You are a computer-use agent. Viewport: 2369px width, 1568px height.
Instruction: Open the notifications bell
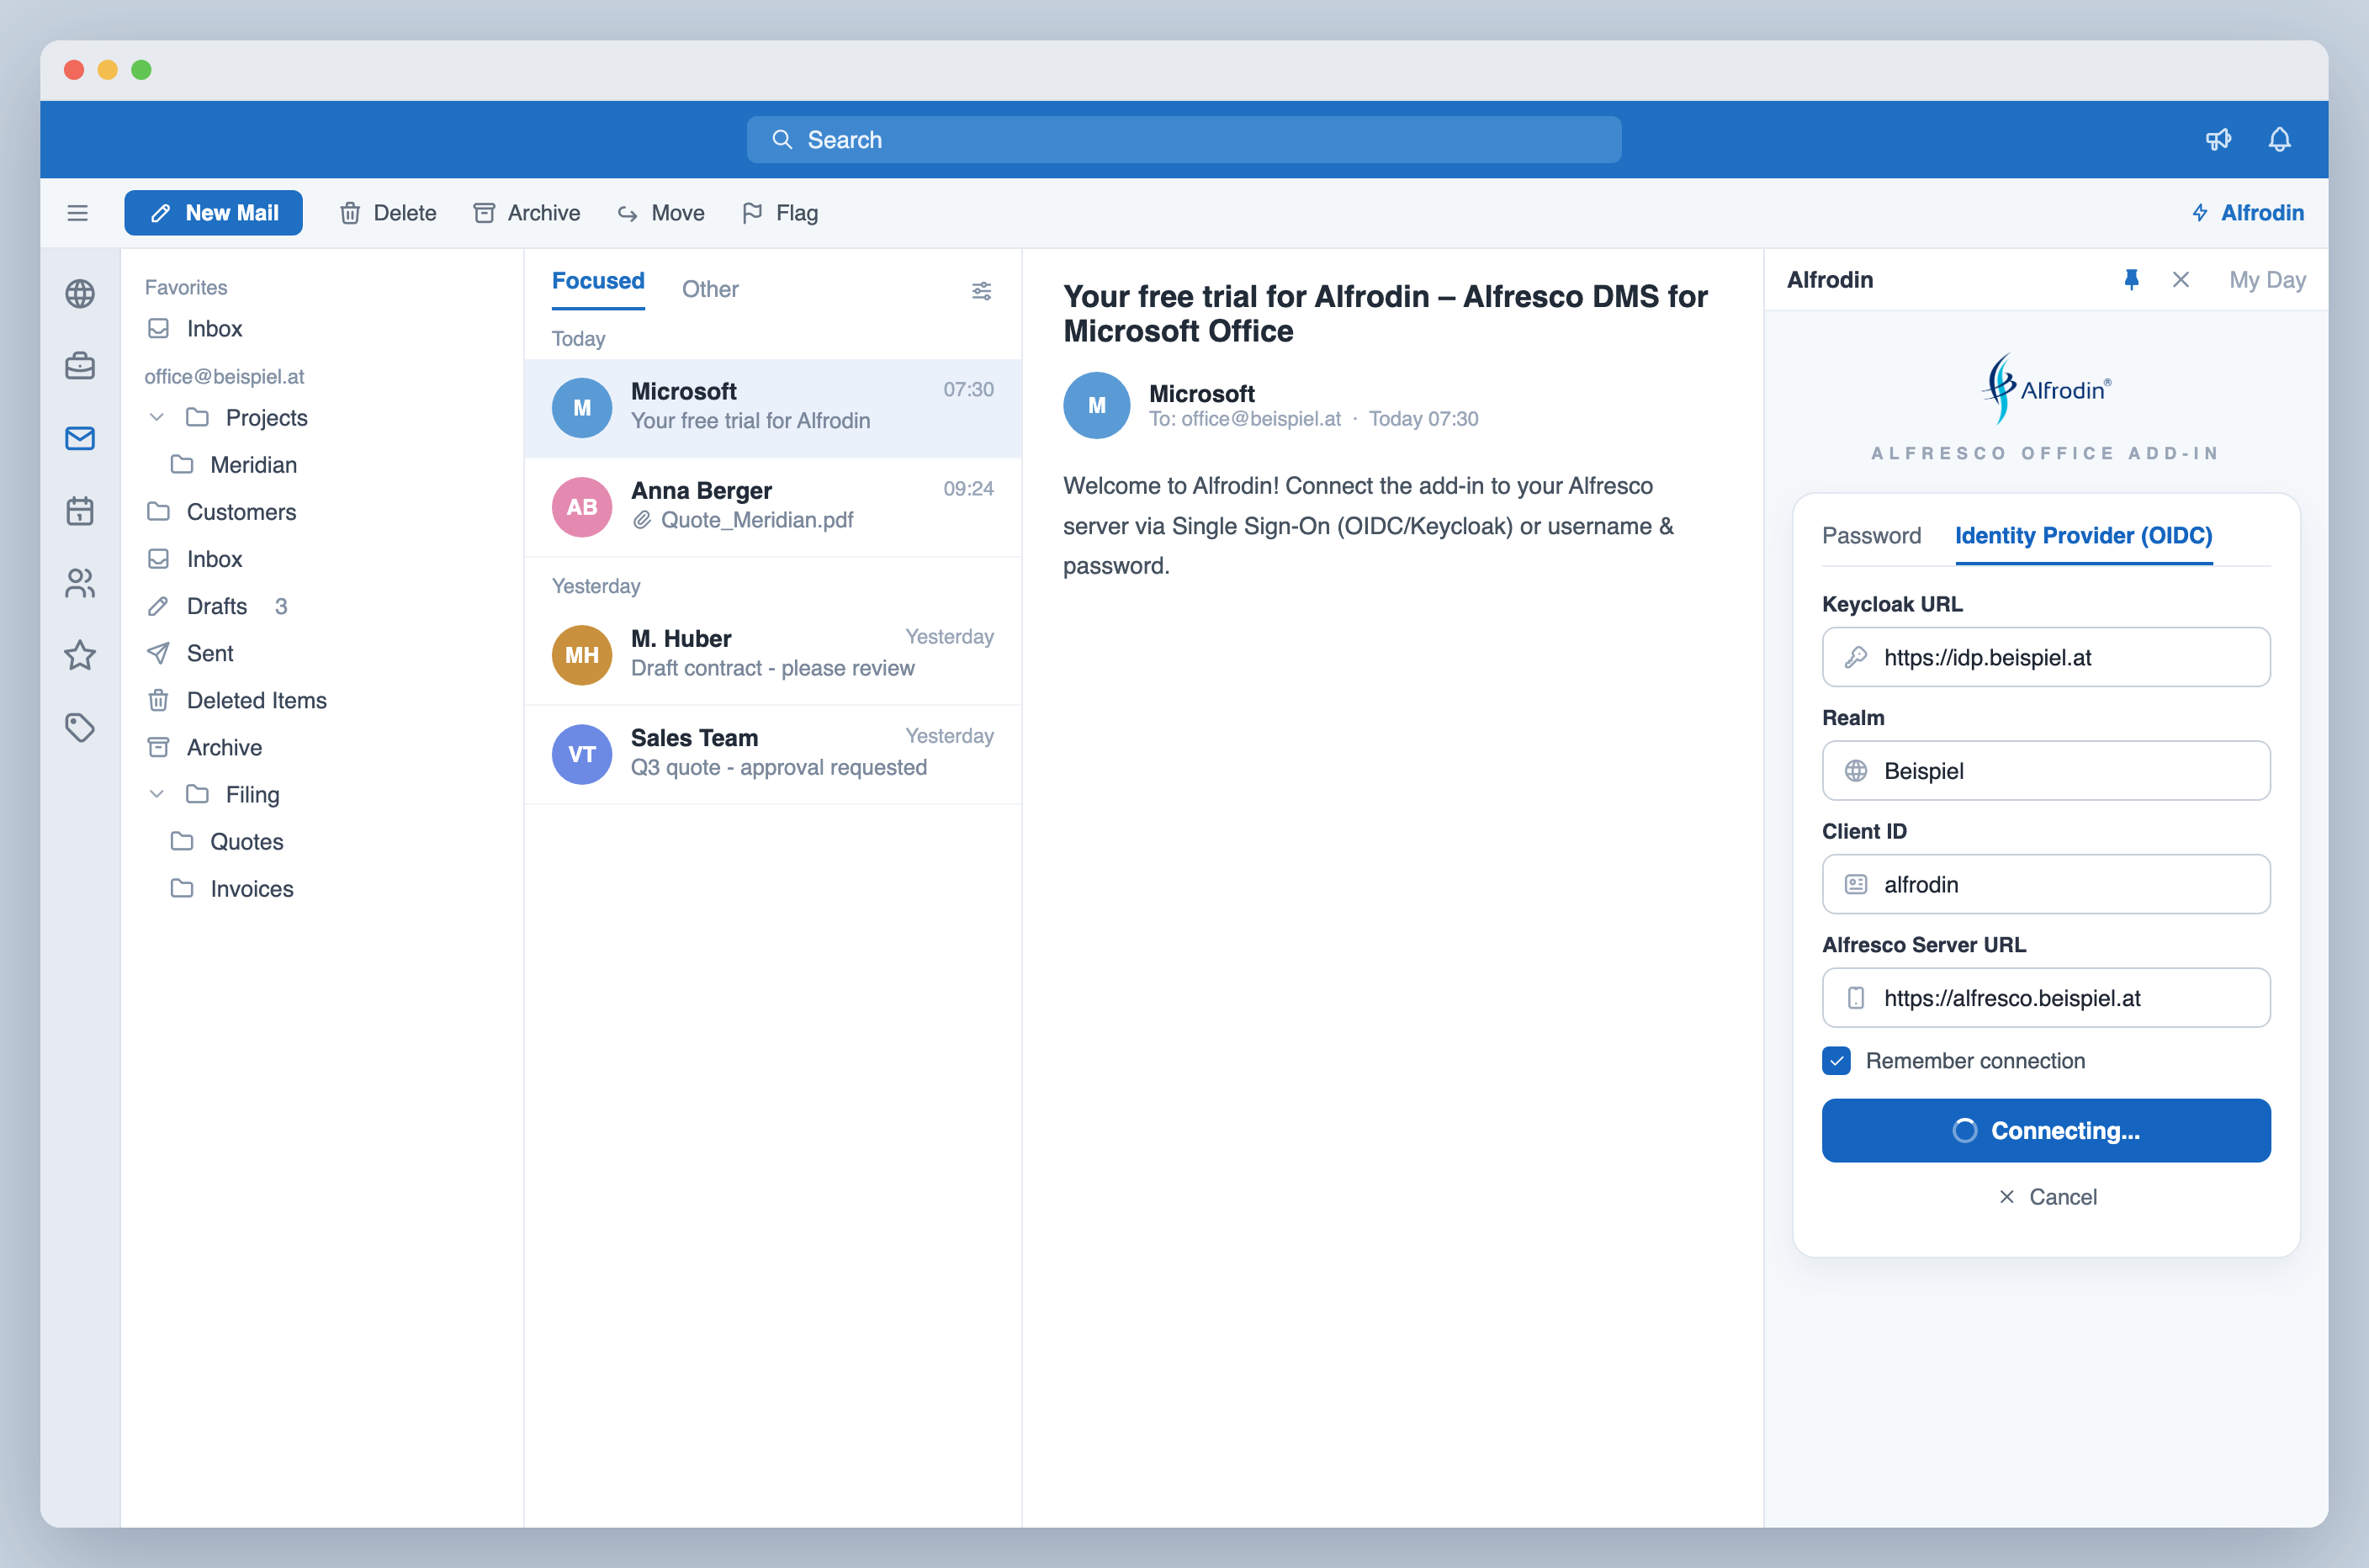point(2279,139)
